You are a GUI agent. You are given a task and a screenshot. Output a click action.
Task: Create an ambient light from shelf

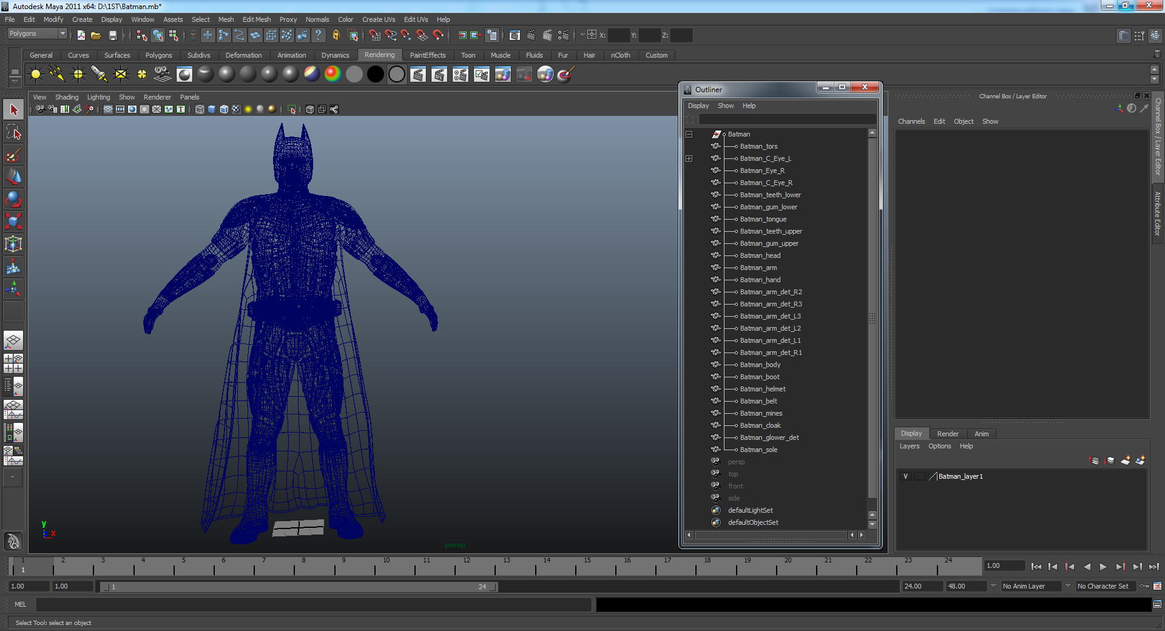tap(36, 74)
